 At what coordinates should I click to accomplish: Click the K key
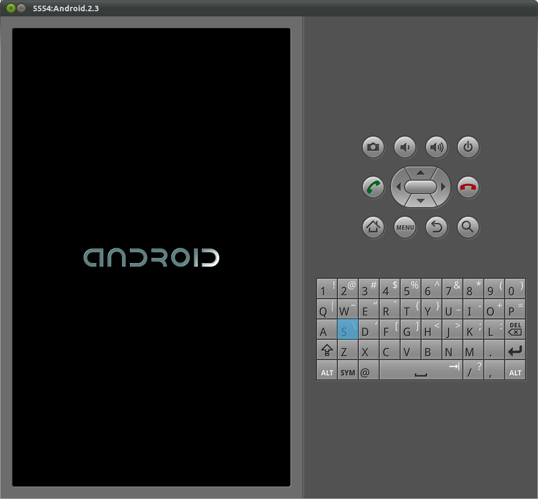[x=473, y=329]
